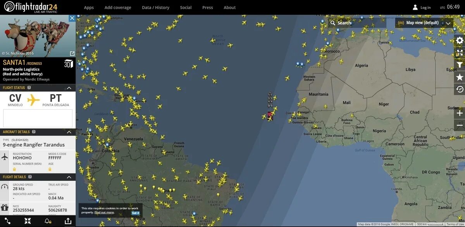Open the Add coverage menu

tap(118, 7)
